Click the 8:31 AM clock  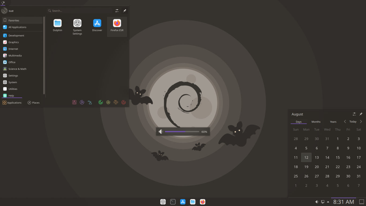point(343,202)
